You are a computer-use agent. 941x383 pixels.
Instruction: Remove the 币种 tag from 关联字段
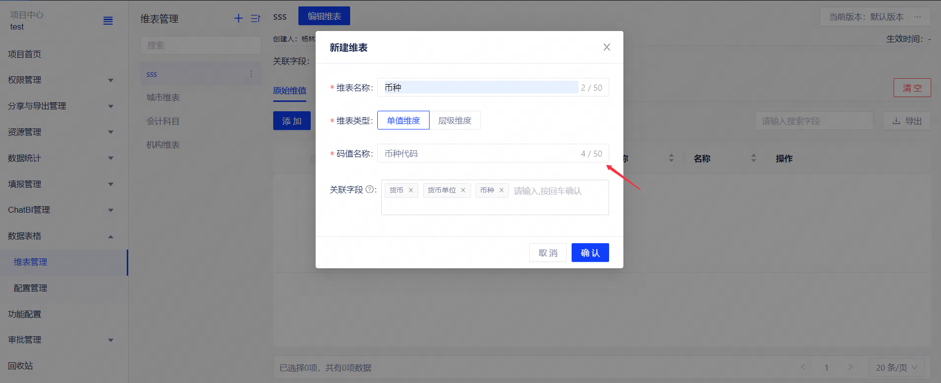502,190
